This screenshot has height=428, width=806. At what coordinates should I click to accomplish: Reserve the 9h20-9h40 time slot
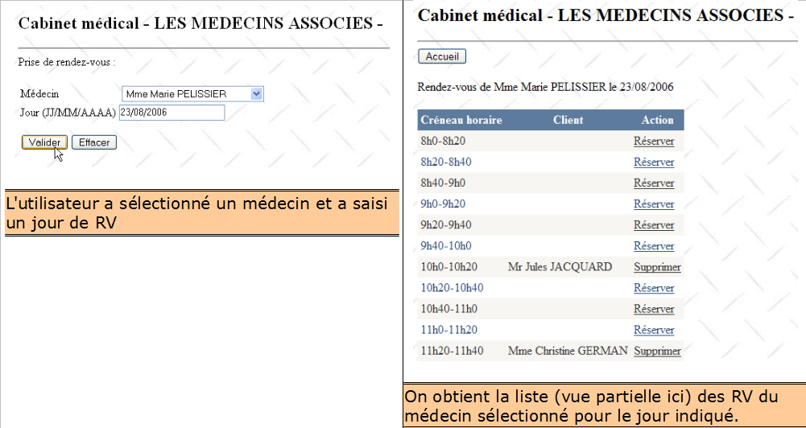pos(654,225)
